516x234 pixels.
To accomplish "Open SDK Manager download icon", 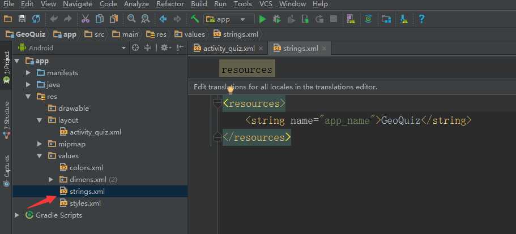I will (x=404, y=19).
